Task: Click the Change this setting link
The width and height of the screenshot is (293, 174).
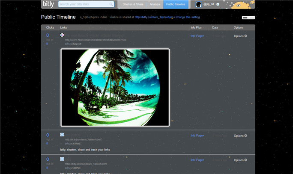Action: pyautogui.click(x=188, y=17)
